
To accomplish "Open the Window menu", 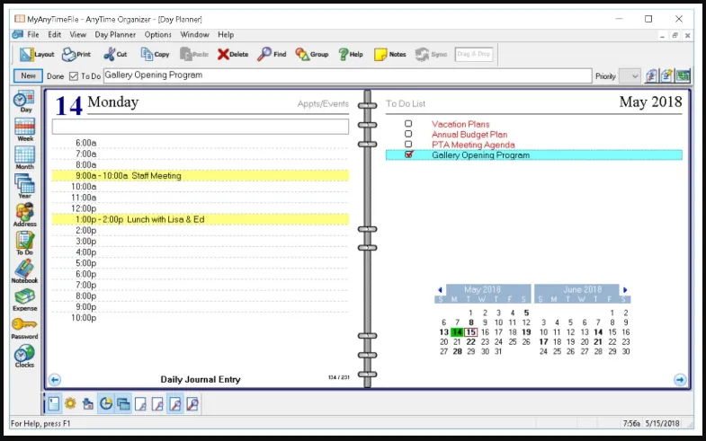I will 194,35.
